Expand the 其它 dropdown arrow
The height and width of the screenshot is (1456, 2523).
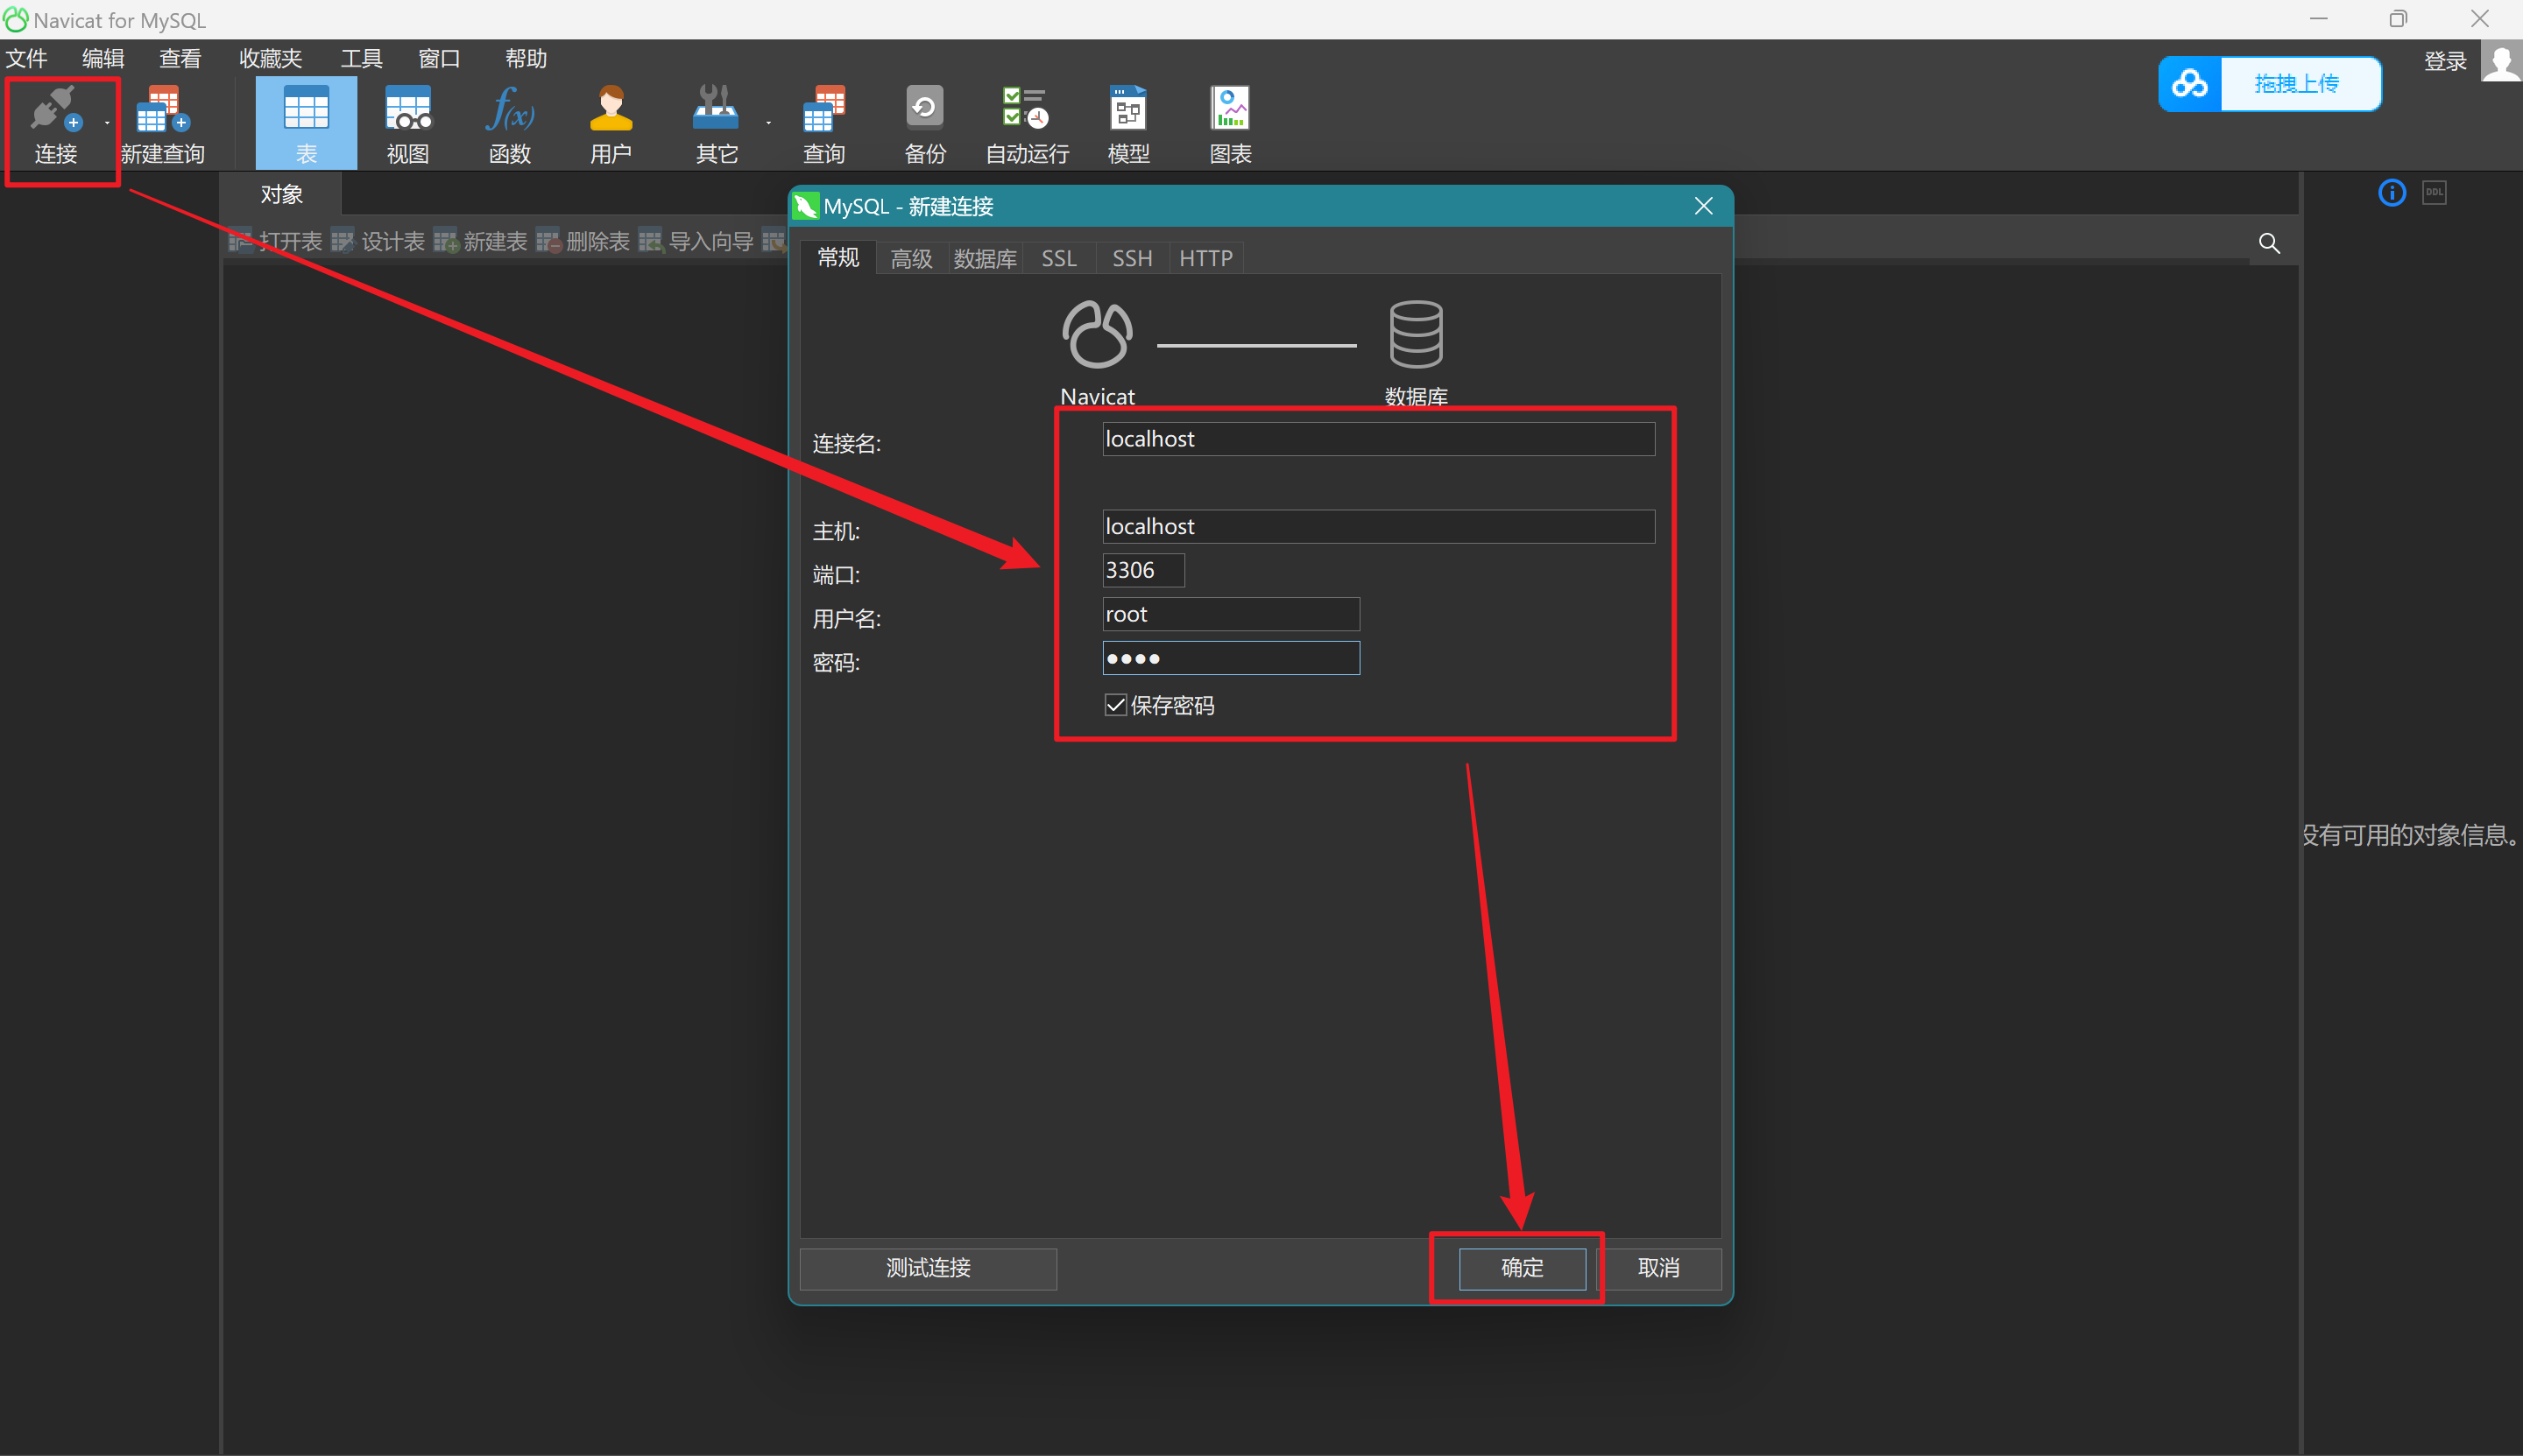pyautogui.click(x=768, y=123)
